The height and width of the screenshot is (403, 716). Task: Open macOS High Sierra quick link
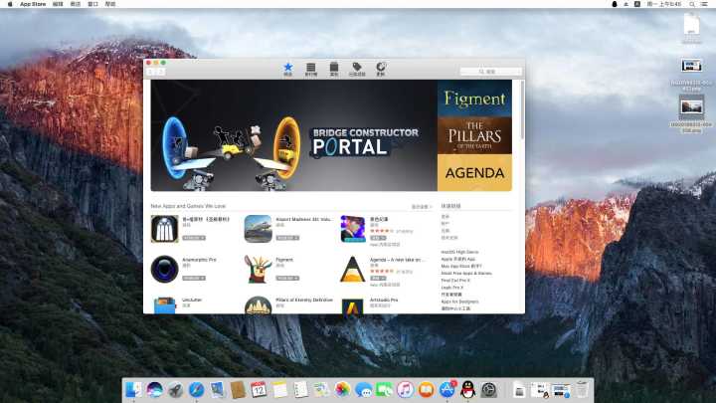point(459,252)
